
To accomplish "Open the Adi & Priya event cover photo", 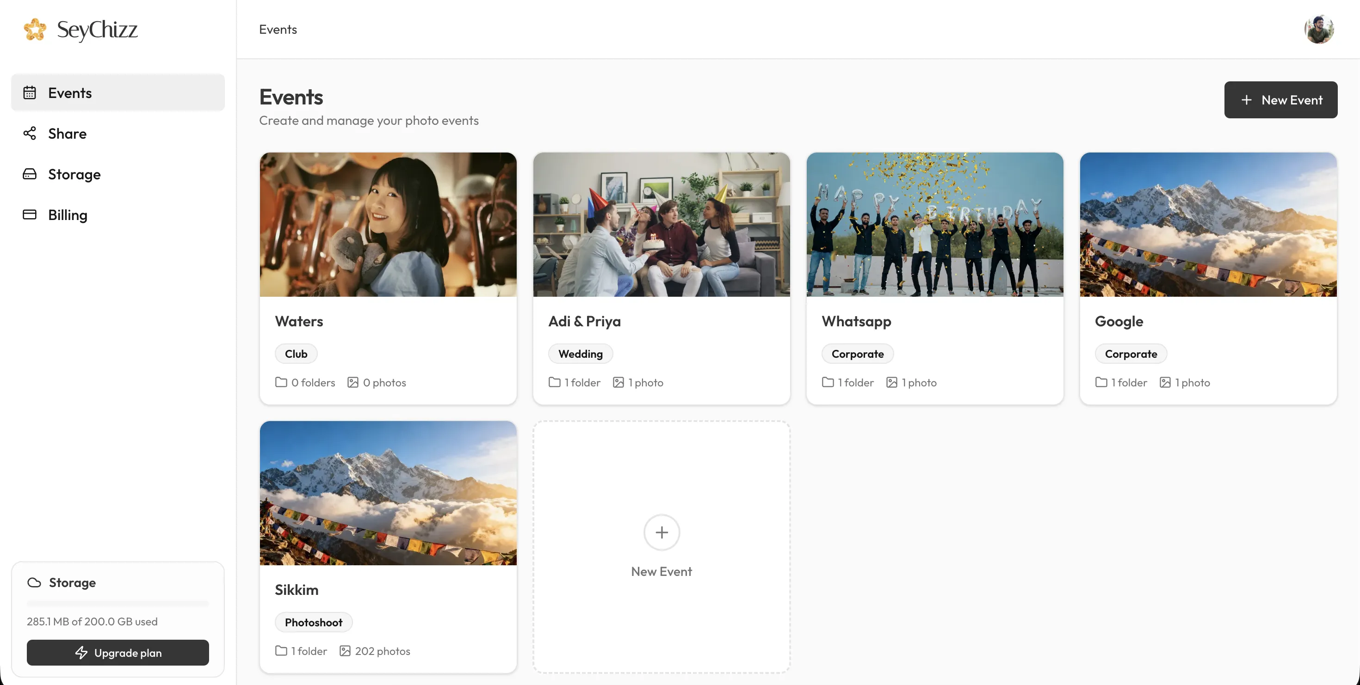I will point(661,225).
